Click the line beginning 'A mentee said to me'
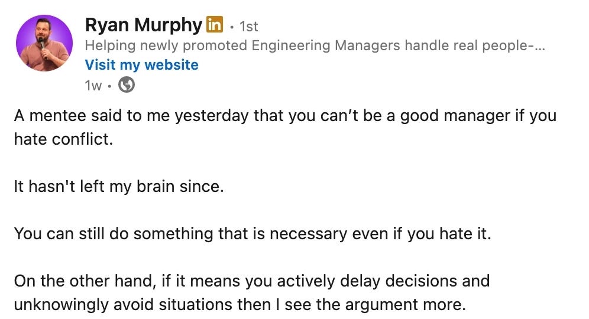Image resolution: width=589 pixels, height=319 pixels. 285,116
